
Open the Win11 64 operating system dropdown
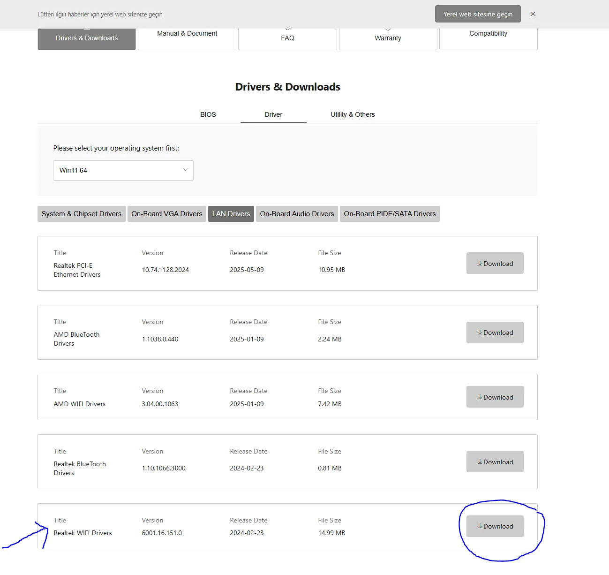tap(123, 171)
